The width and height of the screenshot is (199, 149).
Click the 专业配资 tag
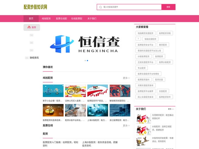pyautogui.click(x=142, y=68)
